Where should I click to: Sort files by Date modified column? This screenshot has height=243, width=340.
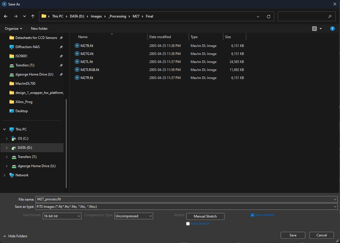(160, 37)
